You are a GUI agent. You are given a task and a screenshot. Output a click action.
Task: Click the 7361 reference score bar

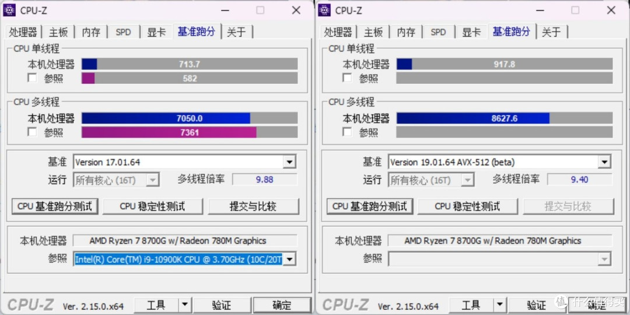pos(190,132)
